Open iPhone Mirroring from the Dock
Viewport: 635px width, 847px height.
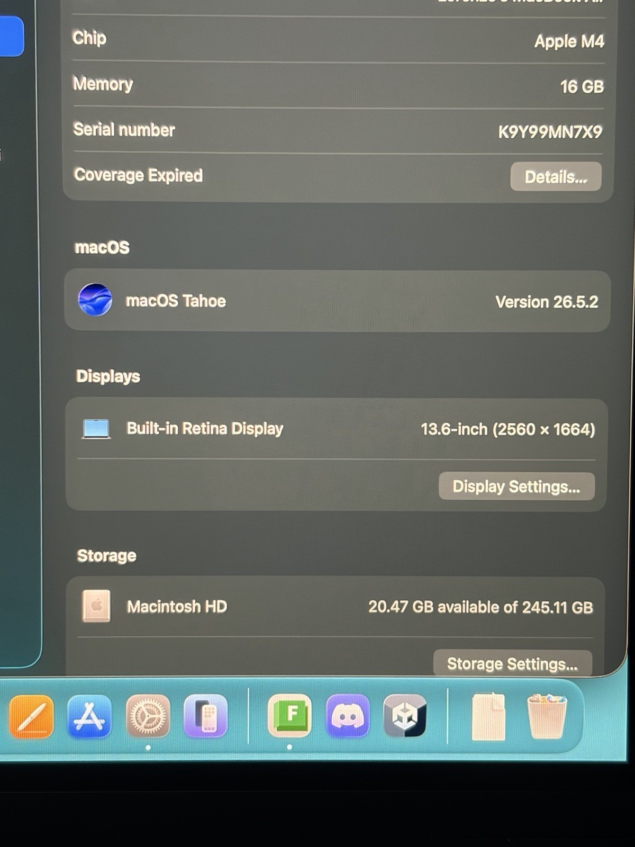[x=206, y=717]
